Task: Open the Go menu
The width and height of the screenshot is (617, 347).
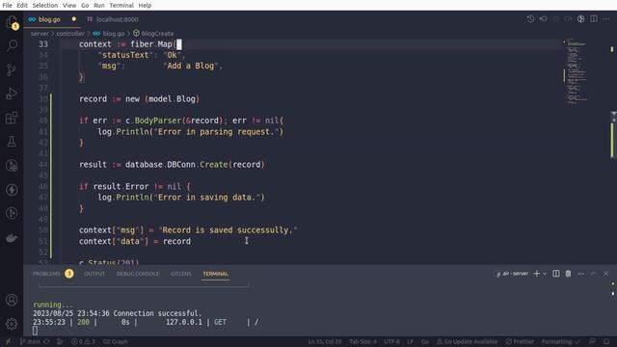Action: (x=85, y=5)
